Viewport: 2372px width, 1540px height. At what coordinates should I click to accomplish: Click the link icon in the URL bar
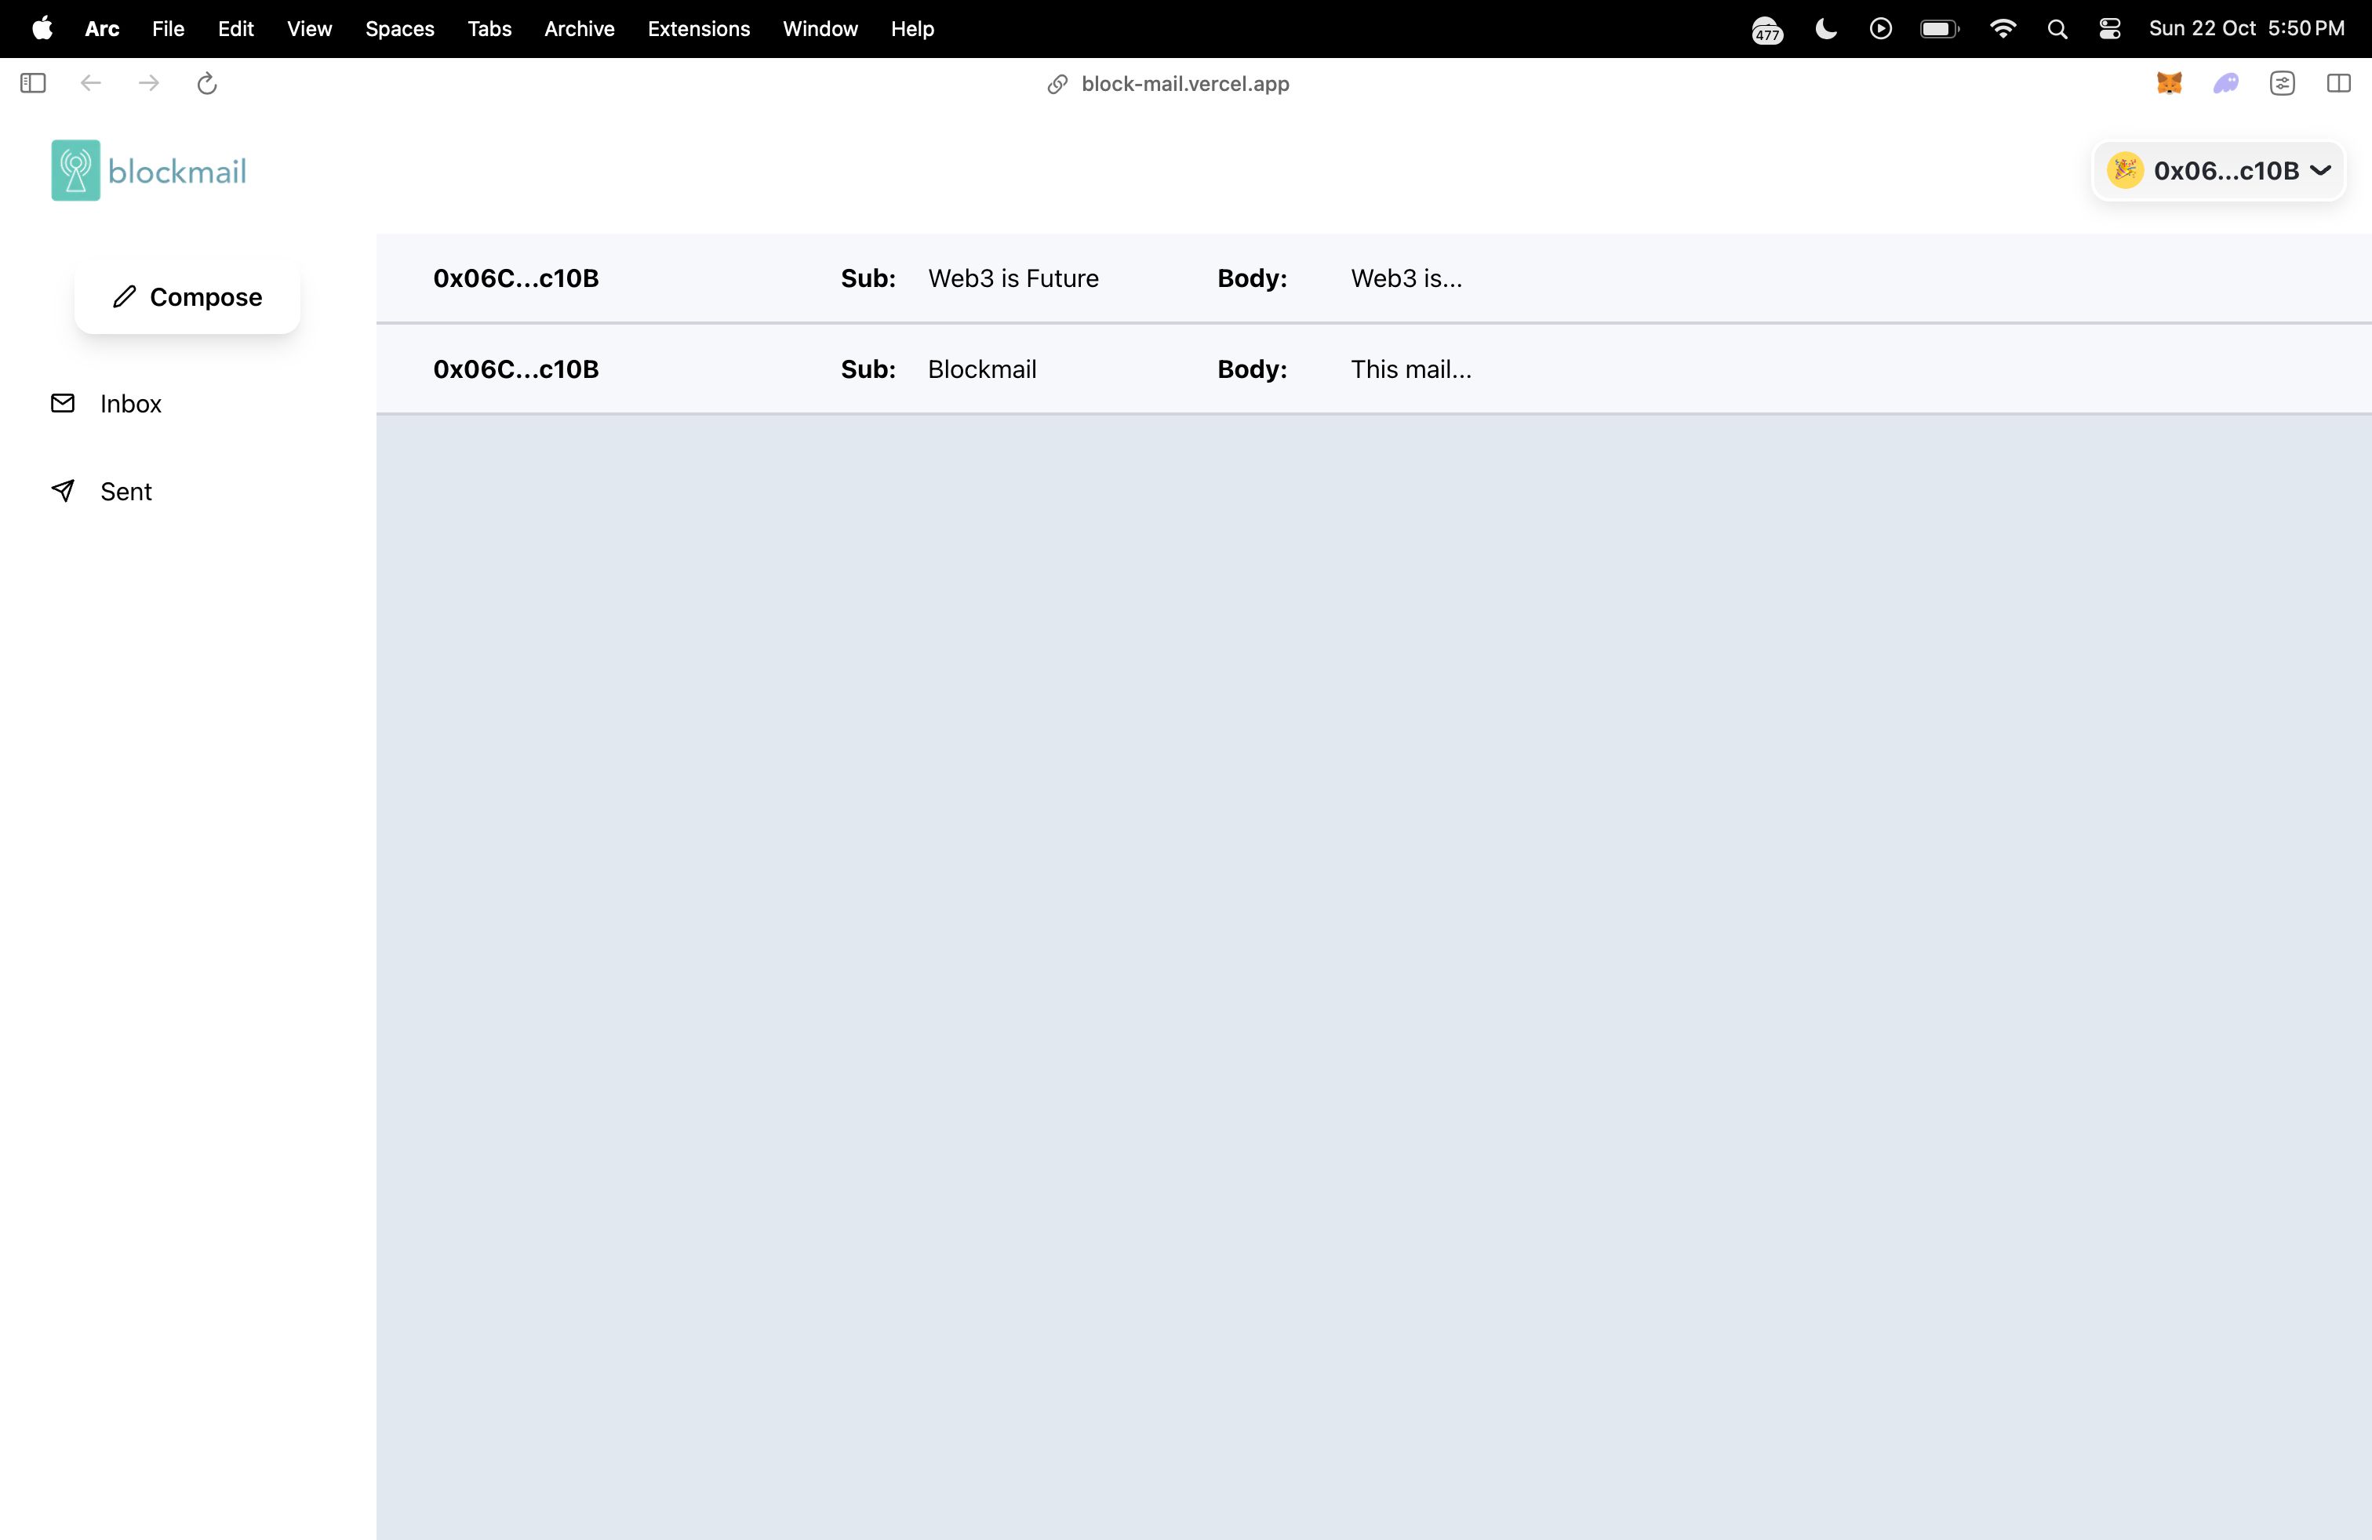point(1057,85)
